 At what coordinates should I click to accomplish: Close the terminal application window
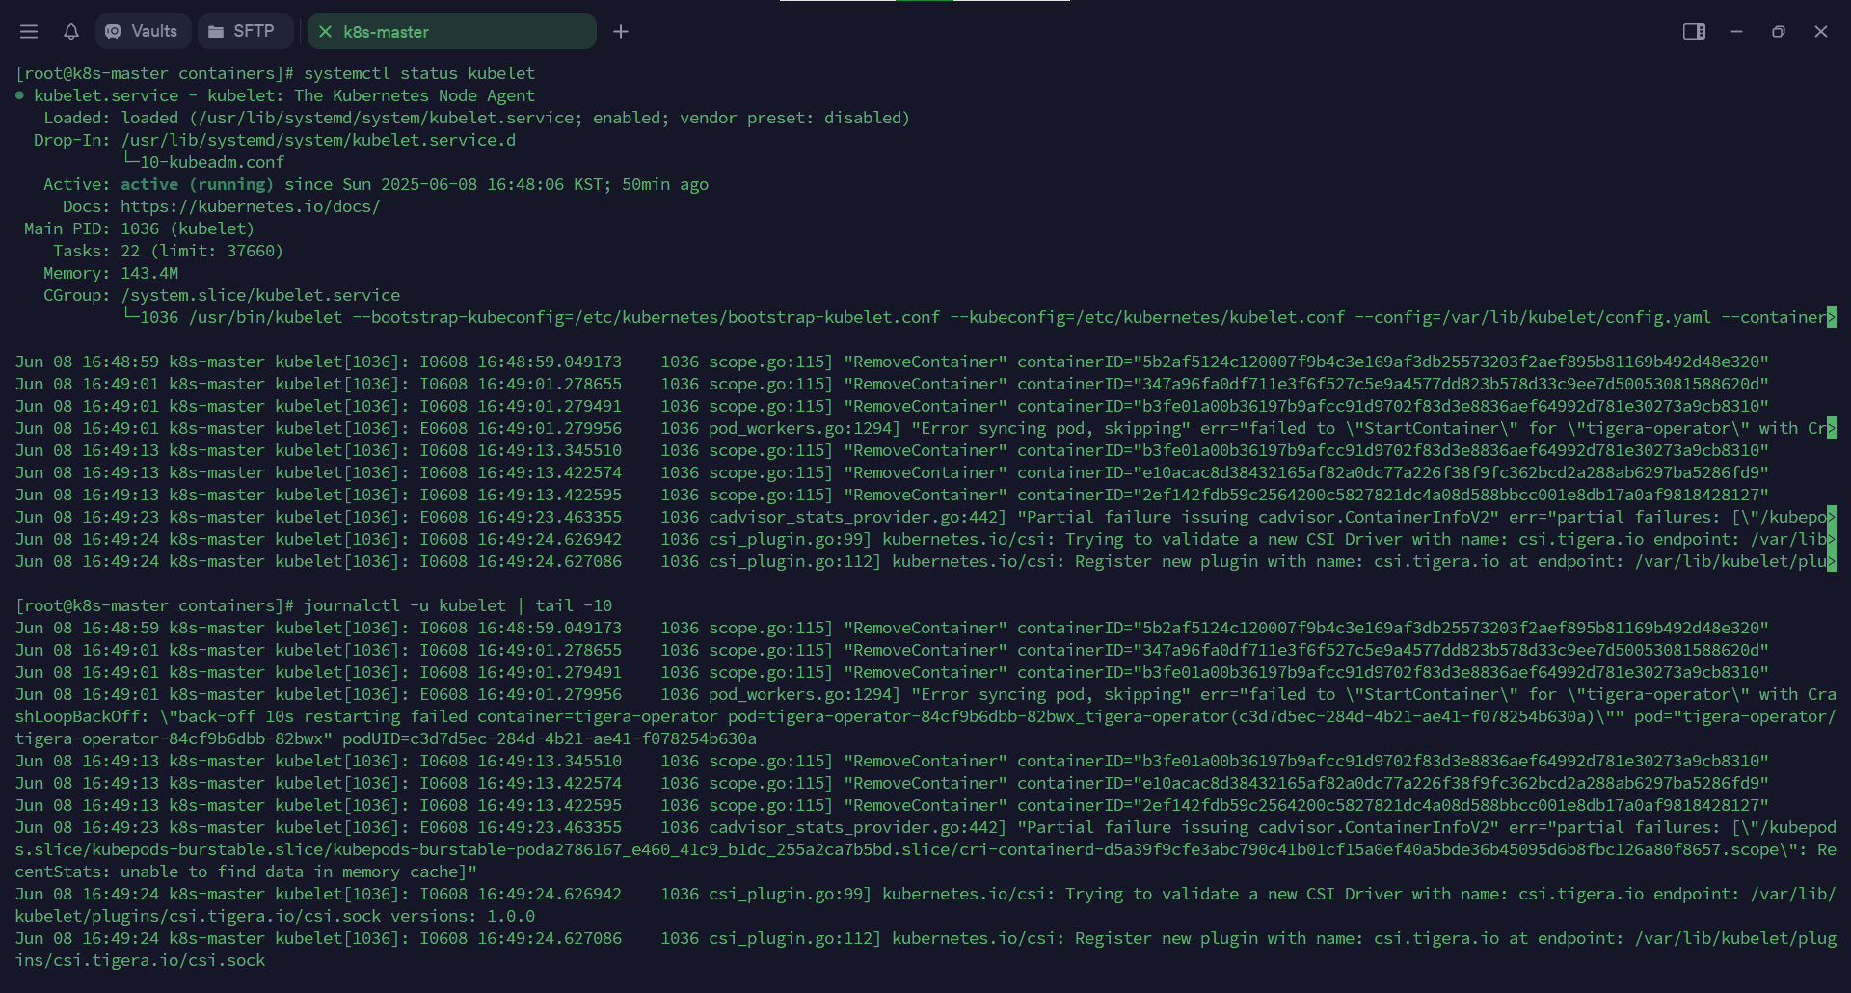[x=1821, y=32]
